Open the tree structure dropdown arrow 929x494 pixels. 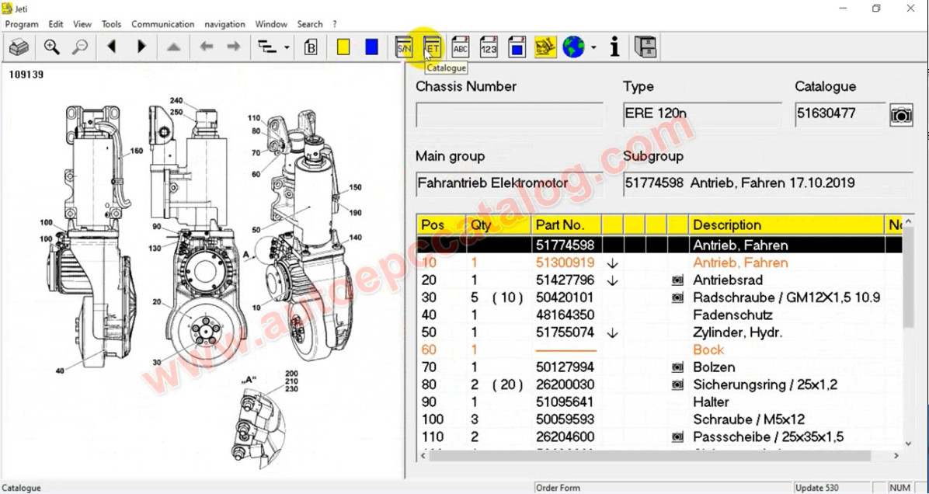point(287,47)
